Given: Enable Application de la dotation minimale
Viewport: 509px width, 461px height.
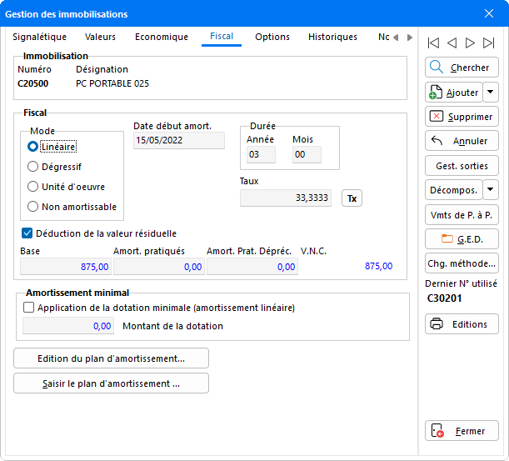Looking at the screenshot, I should click(30, 307).
